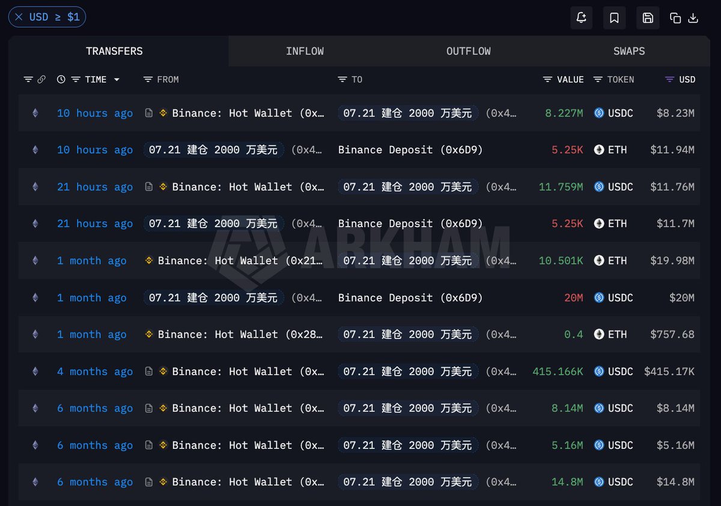Open the INFLOW tab

(305, 51)
